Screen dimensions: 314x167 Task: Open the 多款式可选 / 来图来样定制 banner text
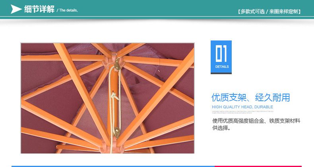[269, 12]
